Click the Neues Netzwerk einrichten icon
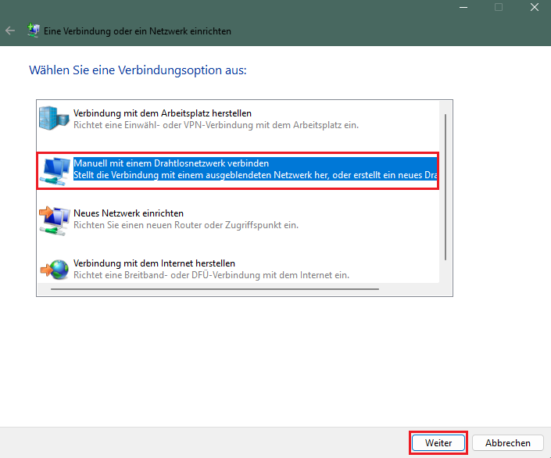 (x=55, y=220)
